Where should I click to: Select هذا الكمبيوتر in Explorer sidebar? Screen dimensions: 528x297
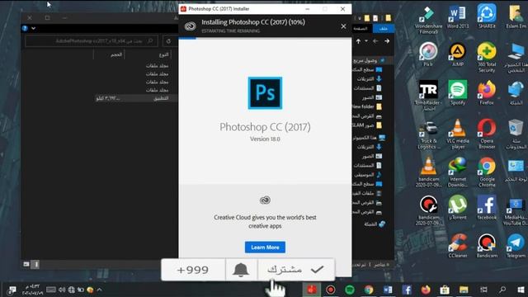tap(369, 138)
